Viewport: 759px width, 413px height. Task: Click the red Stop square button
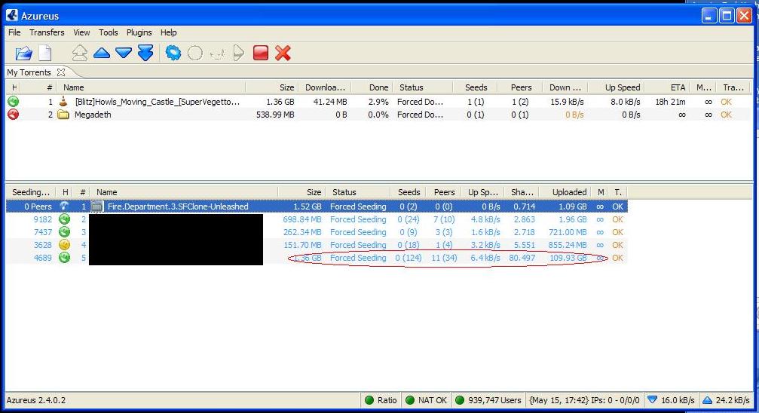pos(261,53)
